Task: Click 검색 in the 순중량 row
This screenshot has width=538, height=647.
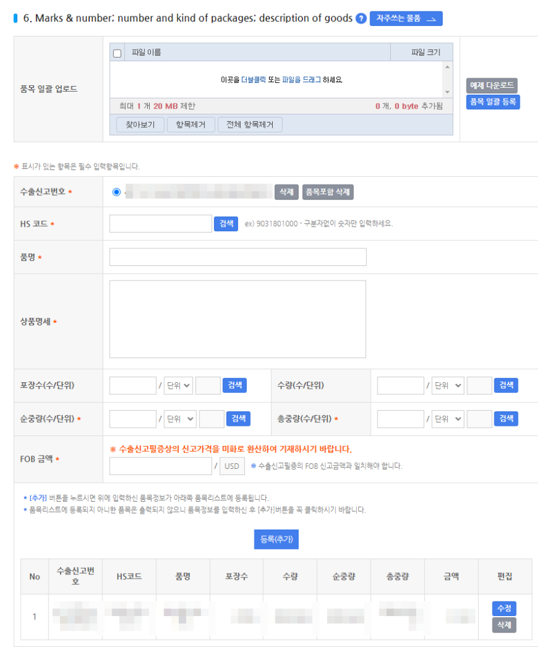Action: pos(238,419)
